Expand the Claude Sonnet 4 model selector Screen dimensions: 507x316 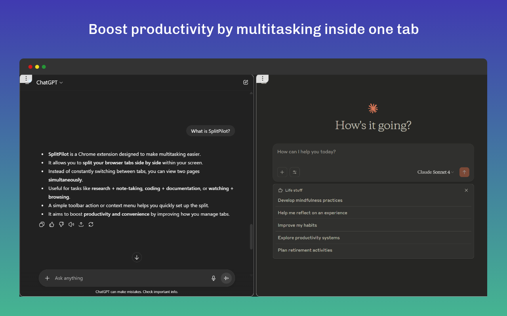[x=436, y=172]
